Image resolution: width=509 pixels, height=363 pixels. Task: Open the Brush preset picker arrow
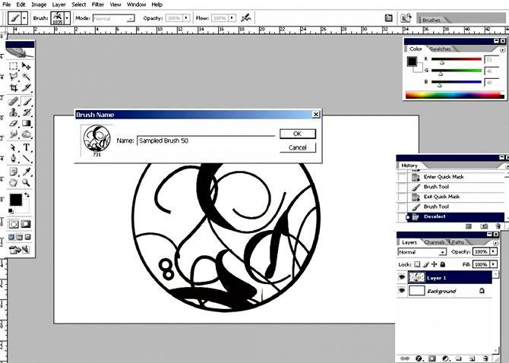pyautogui.click(x=67, y=17)
